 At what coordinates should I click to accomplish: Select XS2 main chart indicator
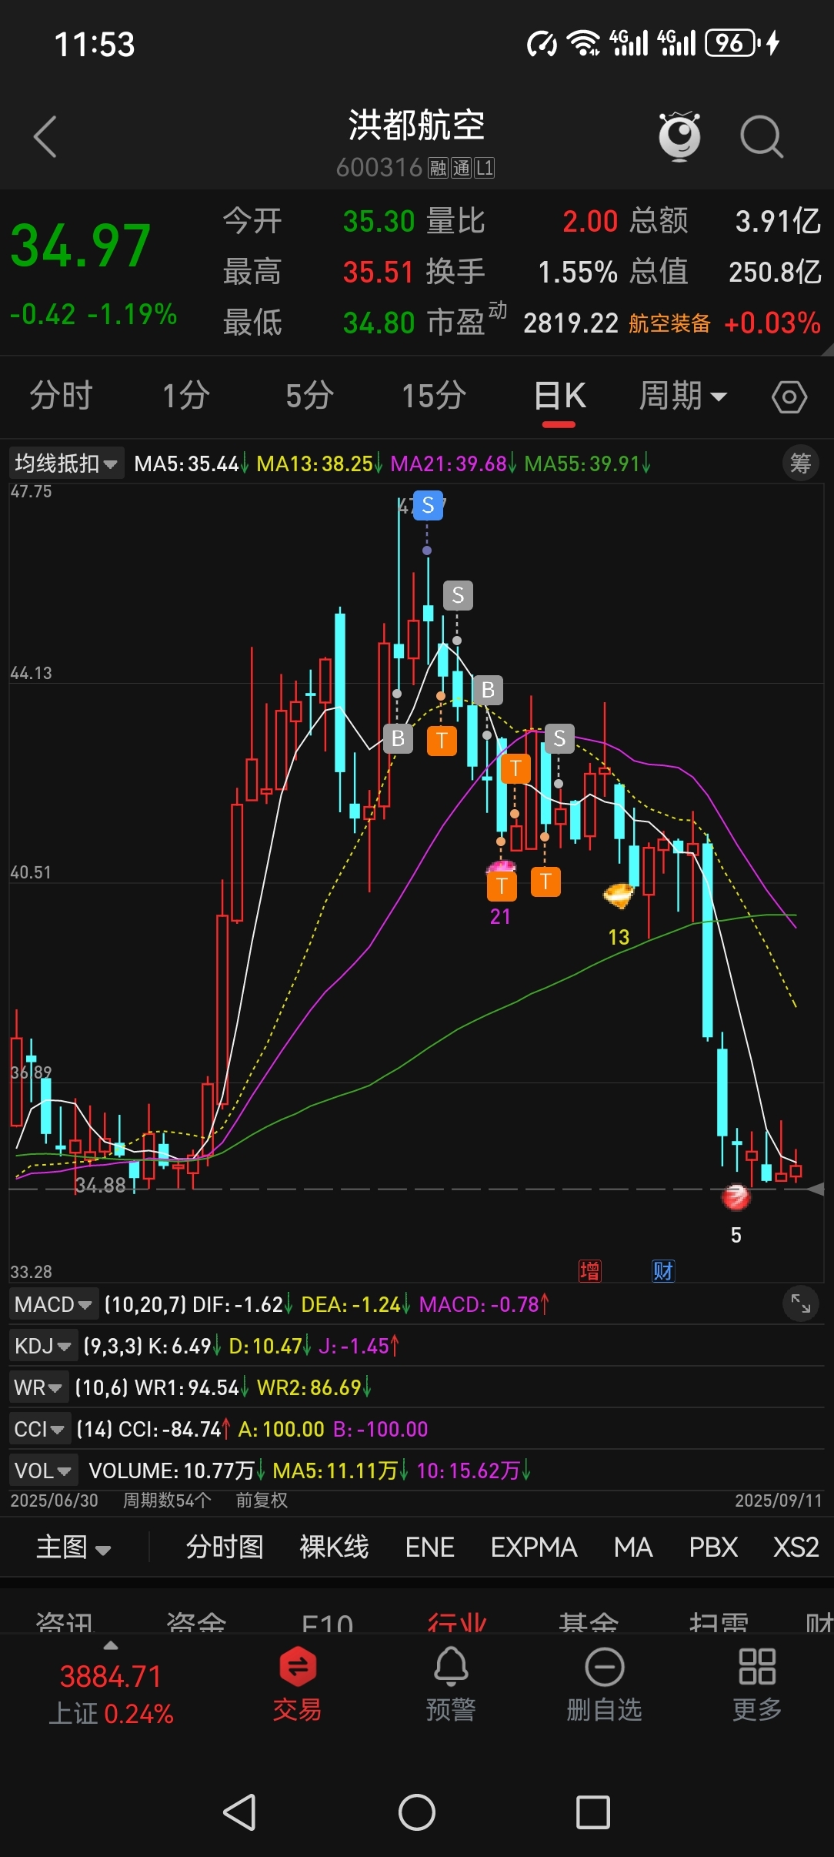click(x=796, y=1547)
